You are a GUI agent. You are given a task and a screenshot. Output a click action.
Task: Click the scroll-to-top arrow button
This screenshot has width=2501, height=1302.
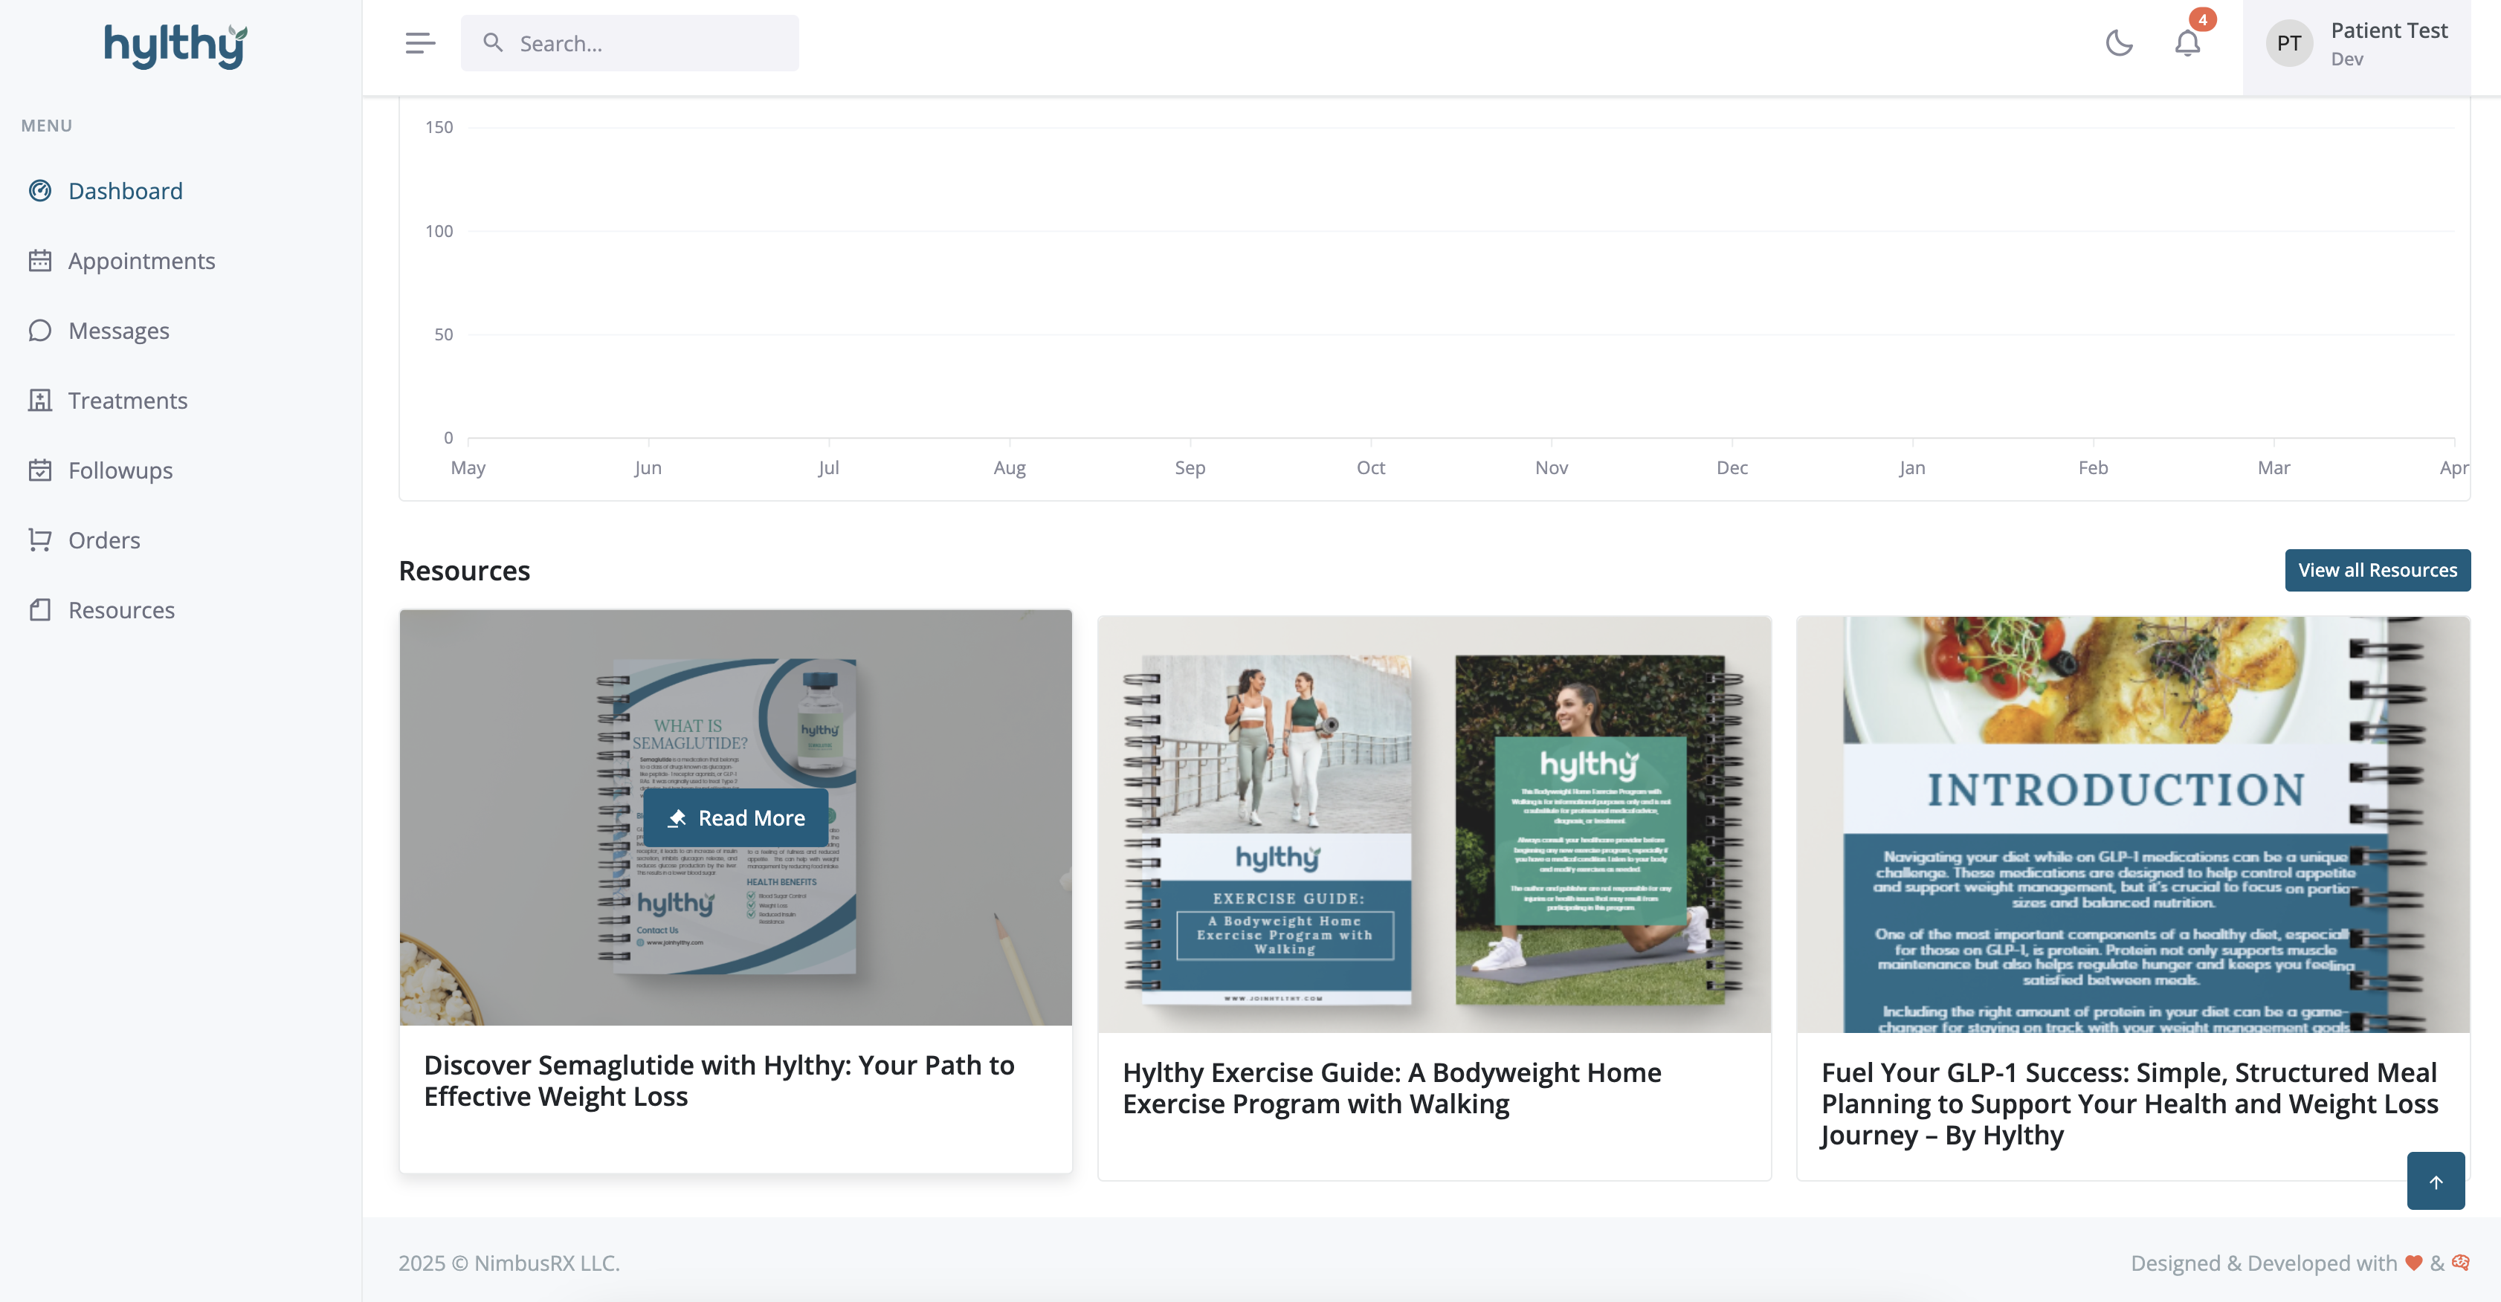[2435, 1181]
